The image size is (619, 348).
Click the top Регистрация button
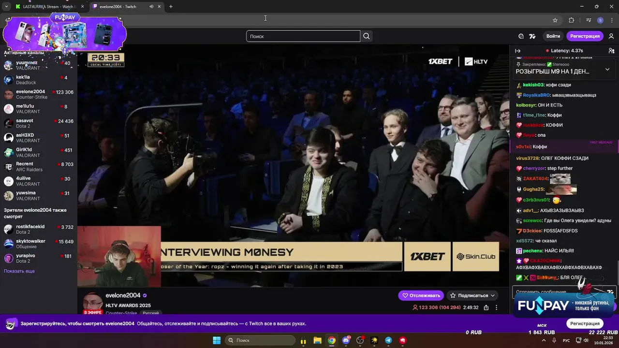(585, 36)
